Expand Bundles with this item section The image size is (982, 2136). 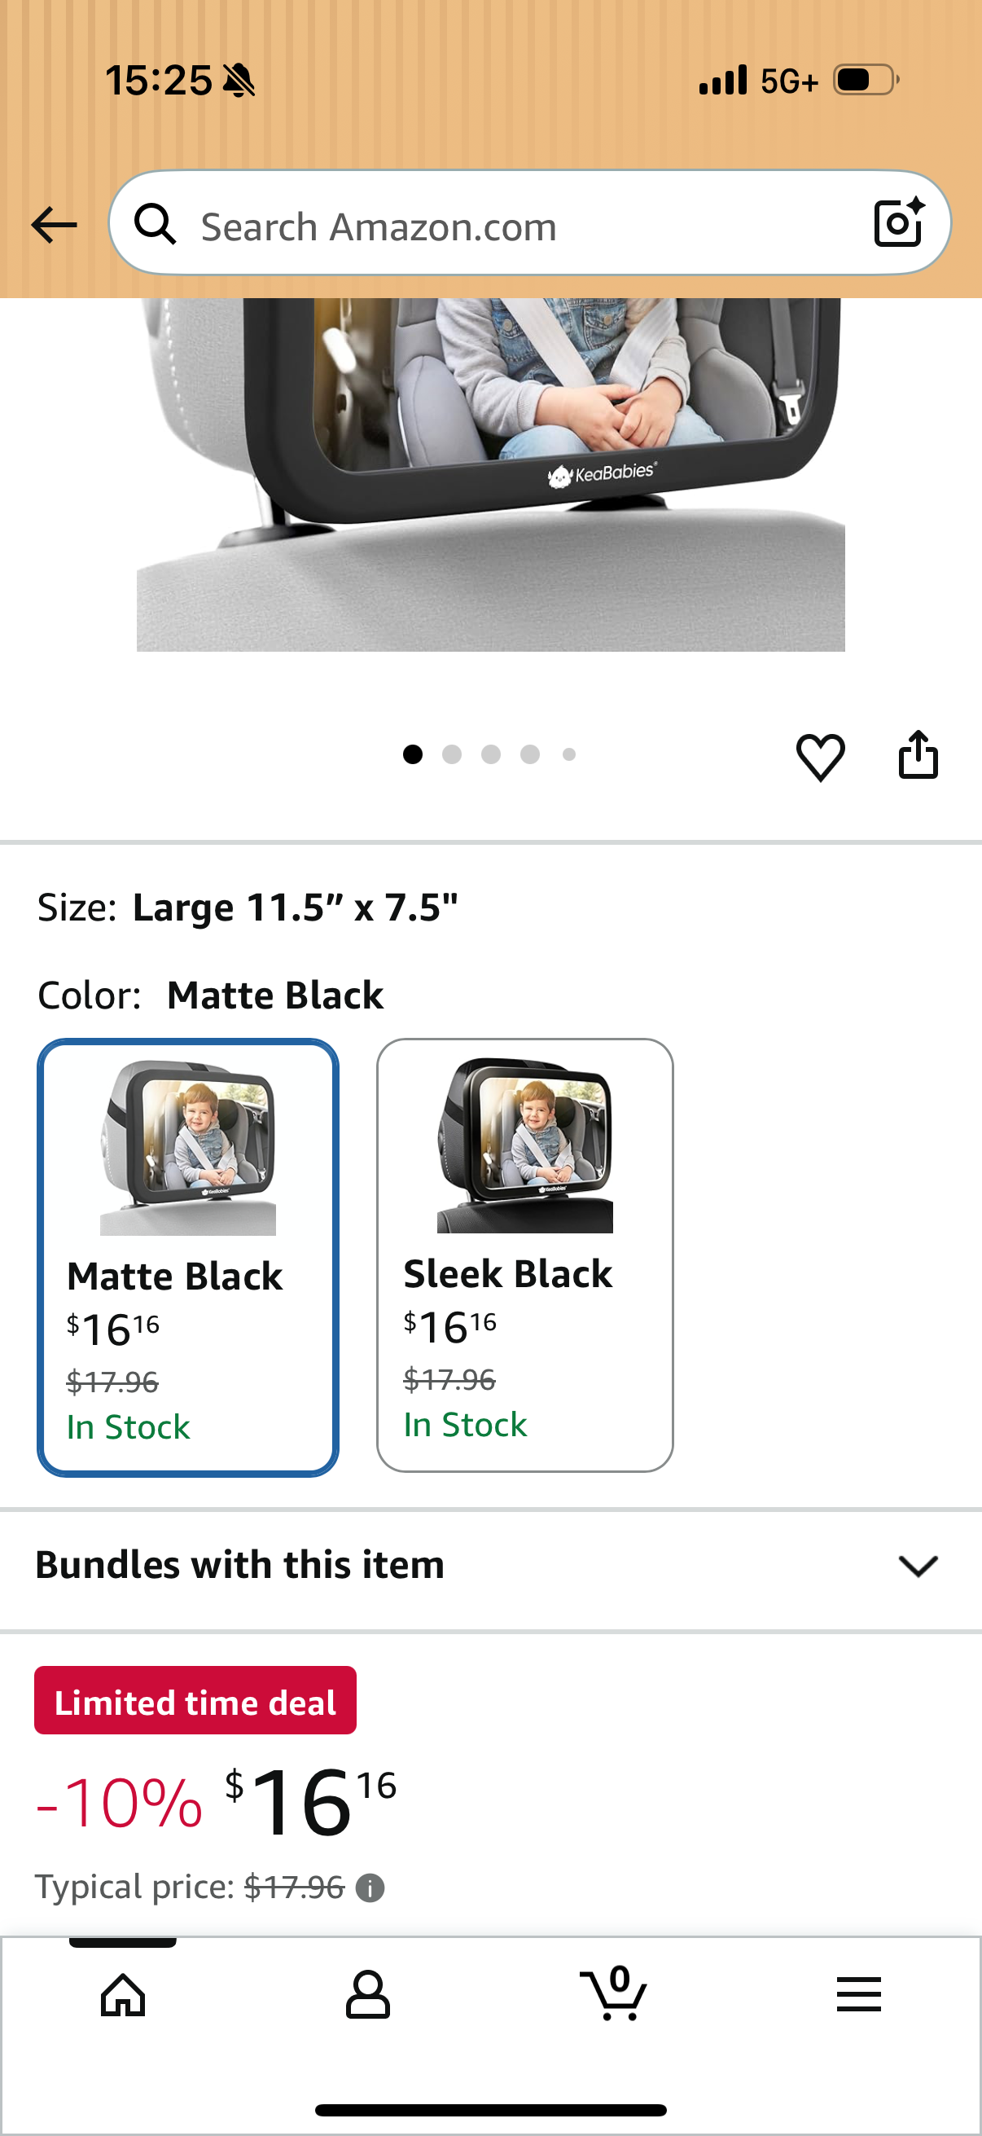pyautogui.click(x=490, y=1566)
